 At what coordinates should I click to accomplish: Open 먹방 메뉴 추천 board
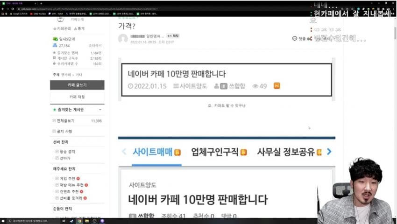coord(71,185)
